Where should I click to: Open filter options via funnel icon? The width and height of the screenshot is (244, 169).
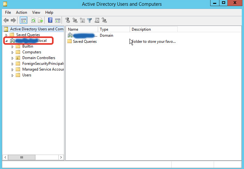[90, 20]
